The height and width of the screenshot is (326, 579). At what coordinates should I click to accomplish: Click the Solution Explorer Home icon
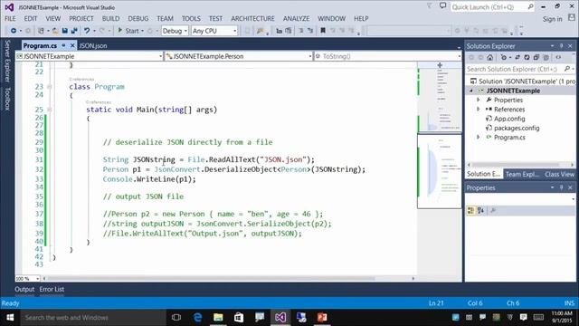click(x=490, y=57)
